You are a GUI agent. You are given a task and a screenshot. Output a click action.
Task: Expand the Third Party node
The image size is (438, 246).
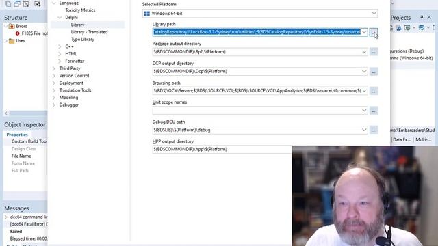tap(54, 68)
